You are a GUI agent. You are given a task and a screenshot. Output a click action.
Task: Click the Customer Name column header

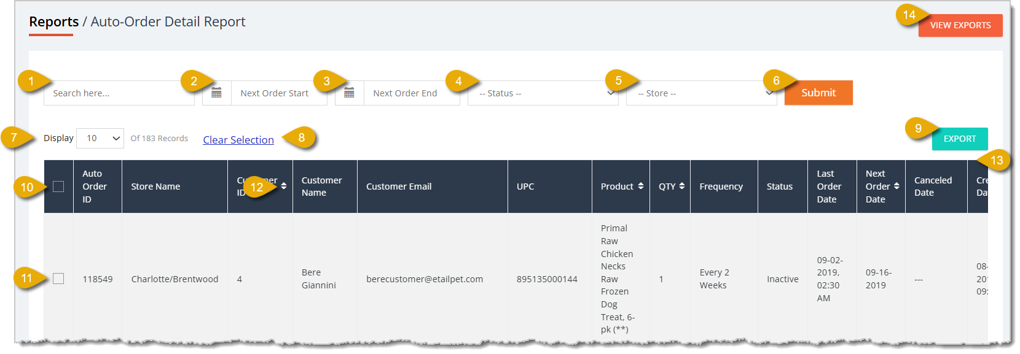(x=325, y=187)
